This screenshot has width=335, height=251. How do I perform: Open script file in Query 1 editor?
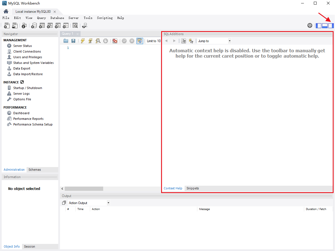click(66, 41)
